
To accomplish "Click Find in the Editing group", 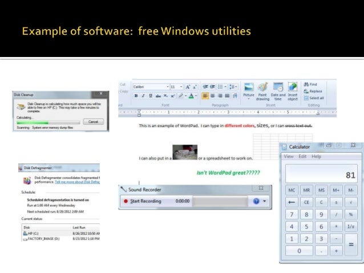I will [310, 84].
